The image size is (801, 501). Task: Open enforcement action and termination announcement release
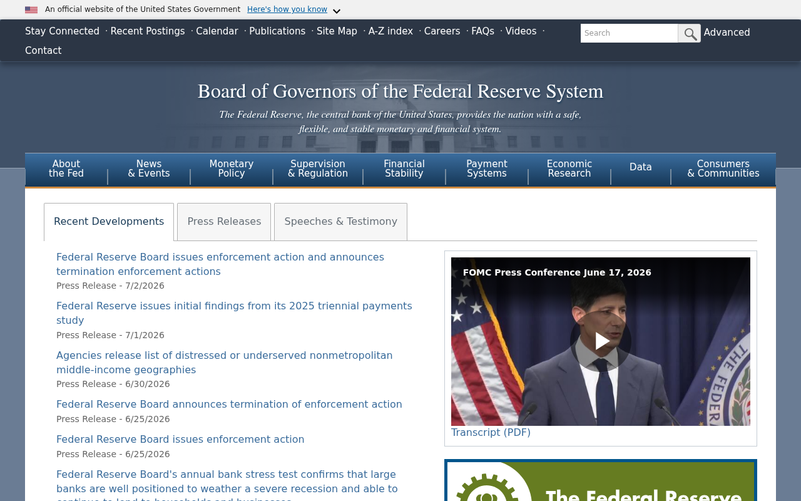220,264
